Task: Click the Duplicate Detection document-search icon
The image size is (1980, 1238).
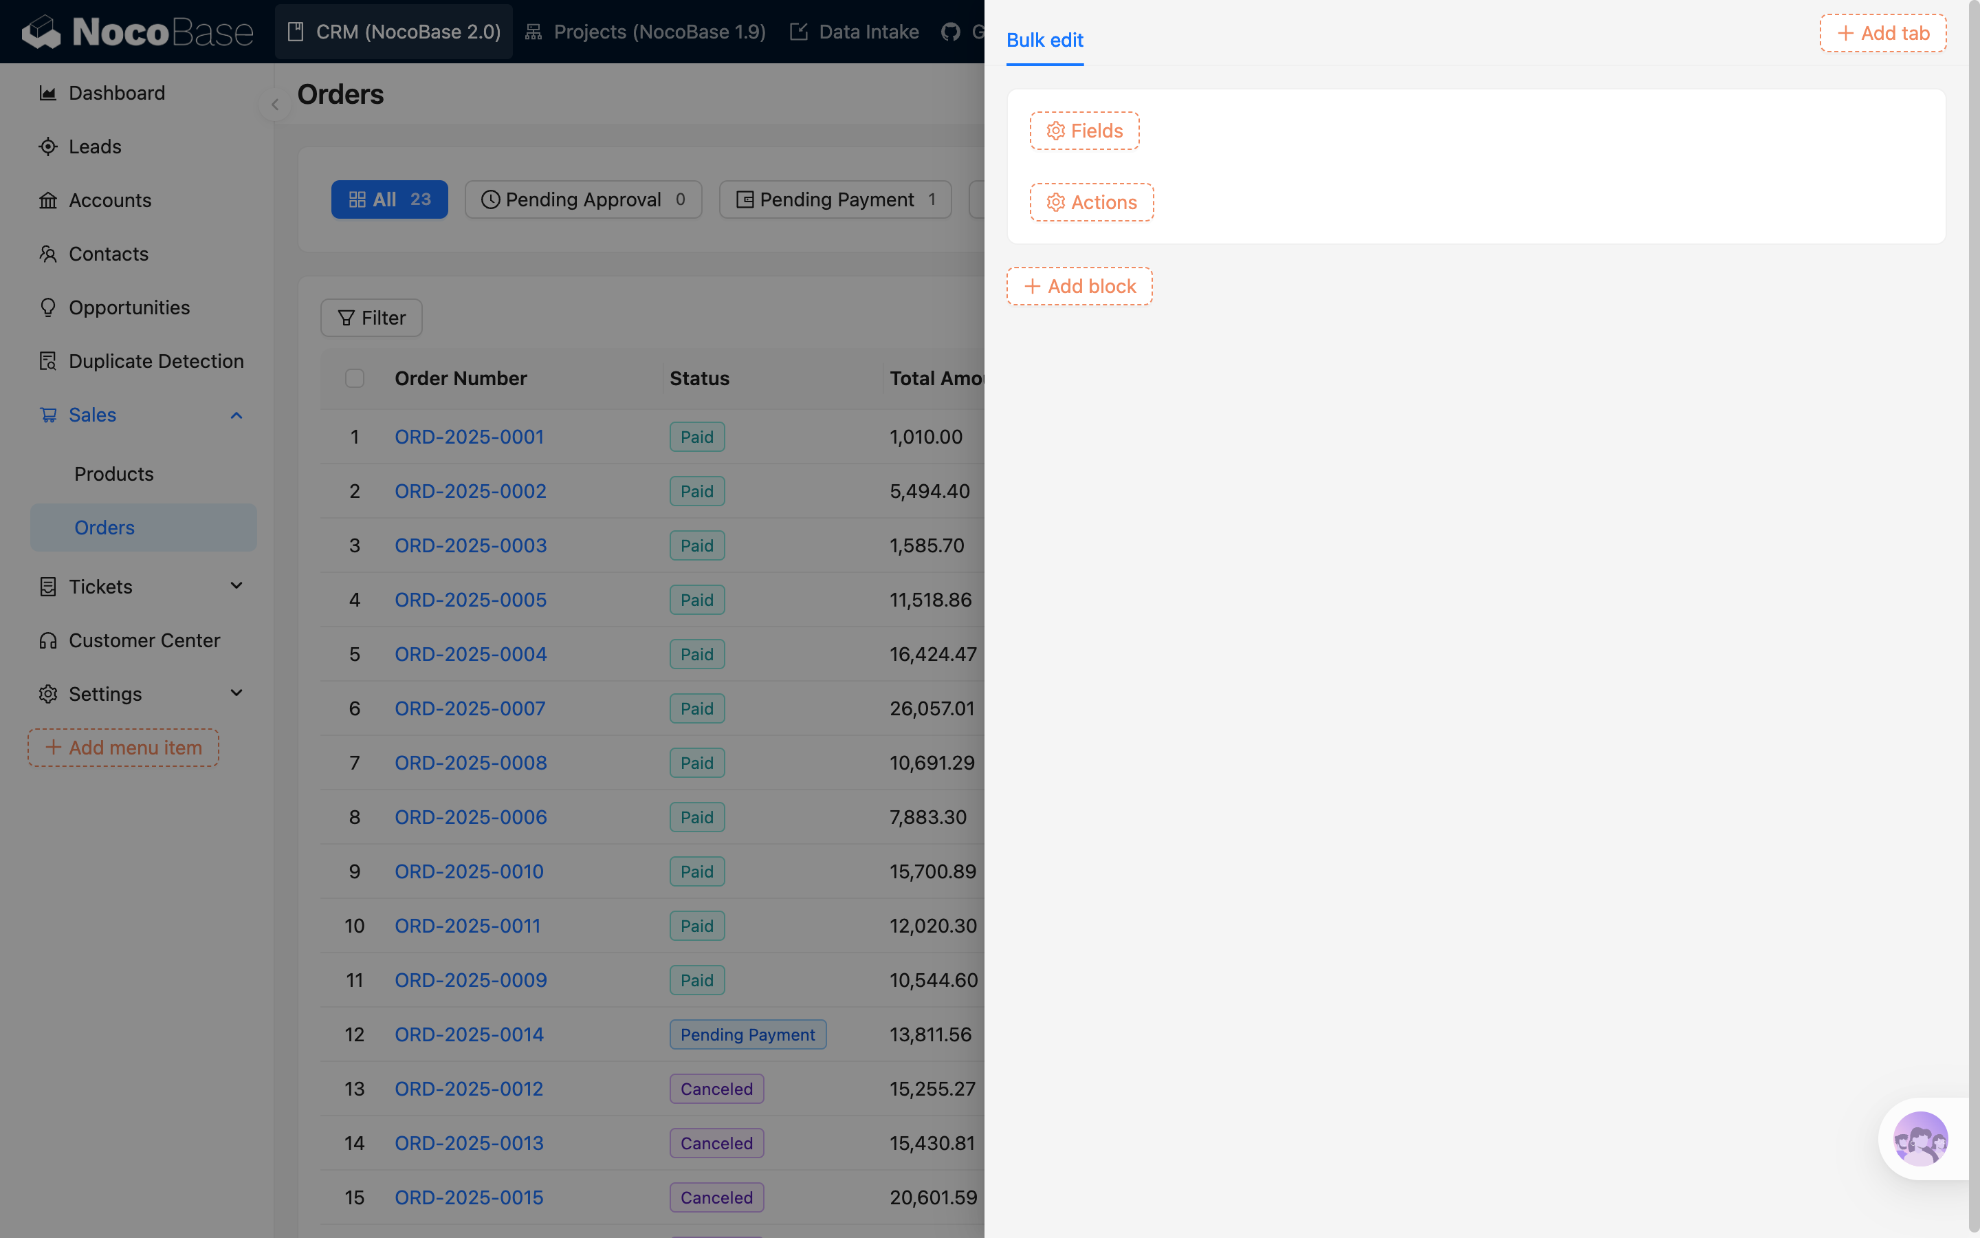Action: 47,361
